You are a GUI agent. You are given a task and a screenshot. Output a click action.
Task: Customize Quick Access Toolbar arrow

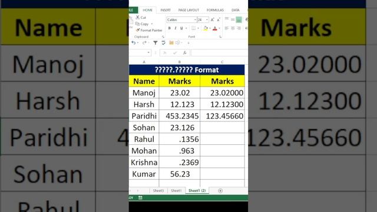point(188,43)
